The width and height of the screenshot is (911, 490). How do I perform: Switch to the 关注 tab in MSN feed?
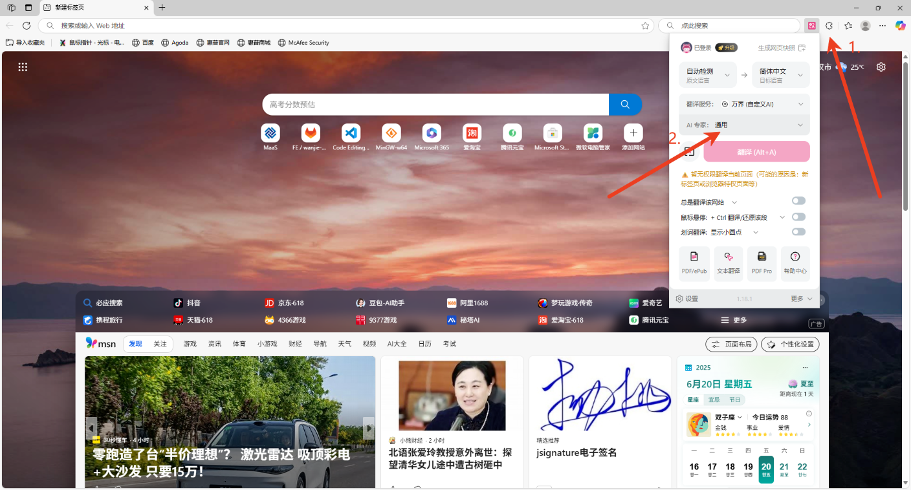pyautogui.click(x=160, y=344)
